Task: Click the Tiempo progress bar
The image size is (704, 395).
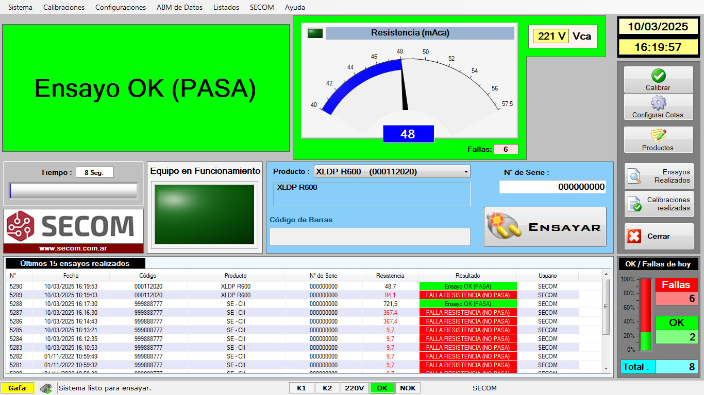Action: pyautogui.click(x=73, y=191)
